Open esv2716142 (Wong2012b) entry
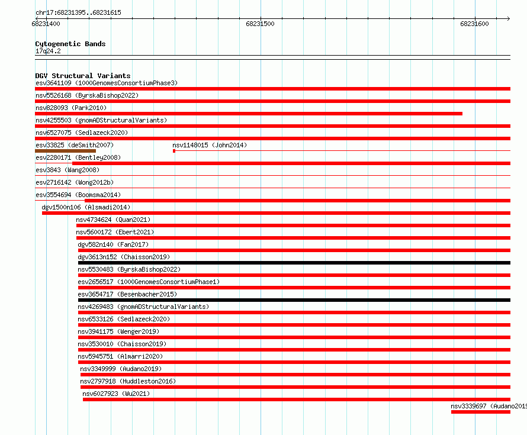 click(x=75, y=182)
